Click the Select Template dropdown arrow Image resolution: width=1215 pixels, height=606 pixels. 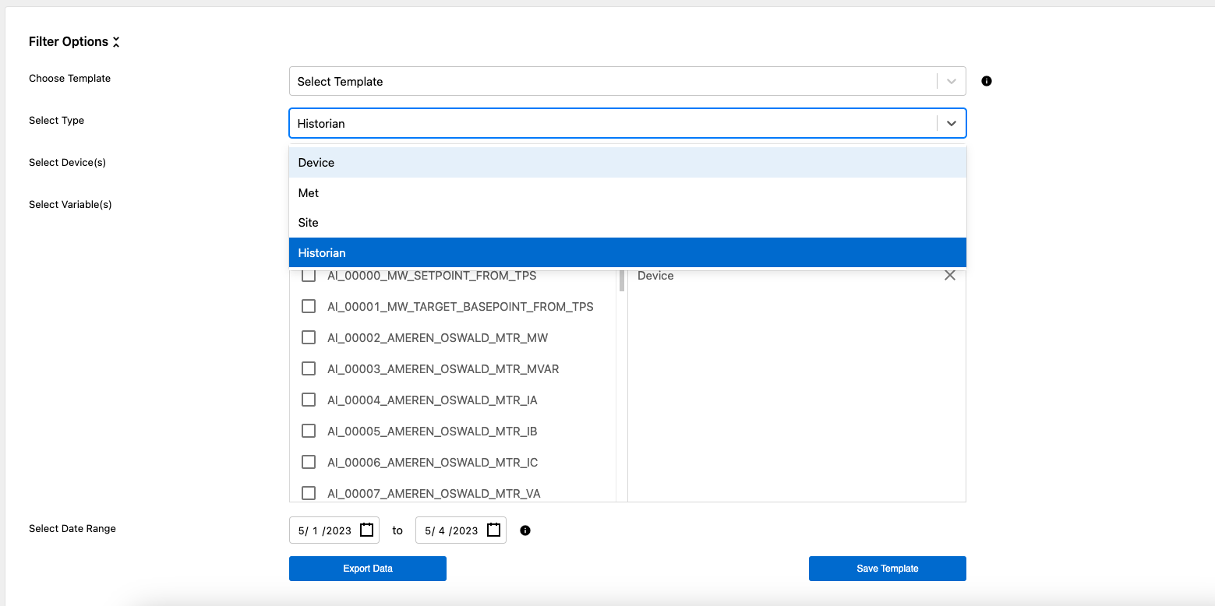pyautogui.click(x=952, y=81)
